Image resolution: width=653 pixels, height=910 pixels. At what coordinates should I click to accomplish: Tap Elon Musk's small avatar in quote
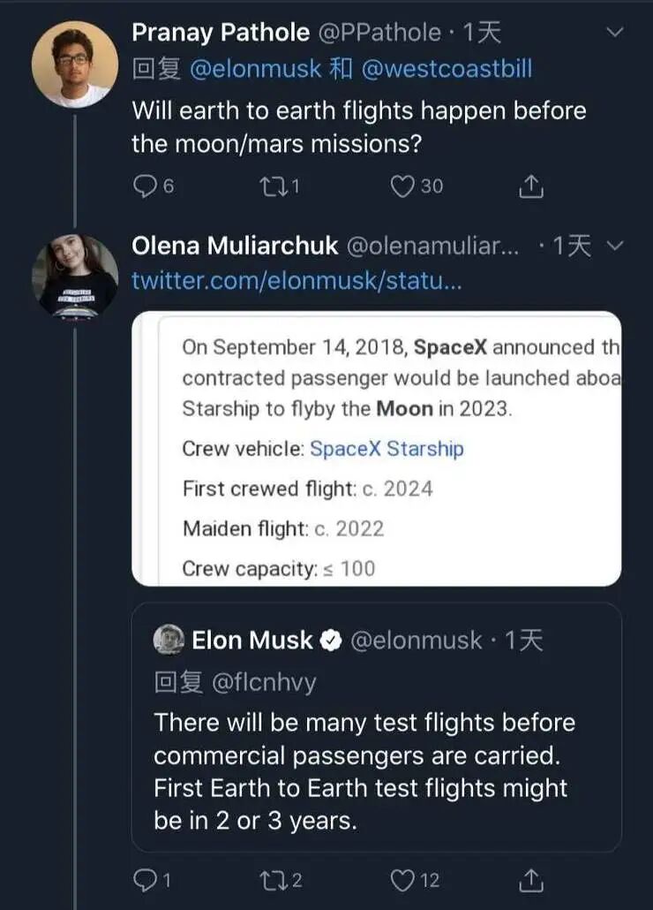point(169,640)
